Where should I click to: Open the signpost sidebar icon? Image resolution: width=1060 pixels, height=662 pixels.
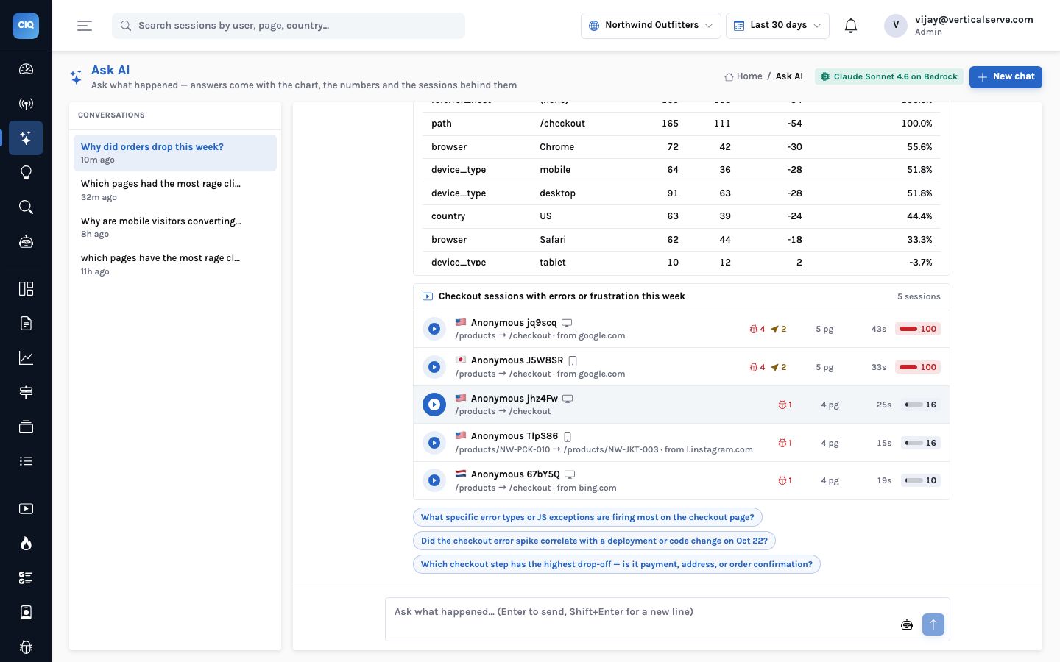tap(26, 392)
